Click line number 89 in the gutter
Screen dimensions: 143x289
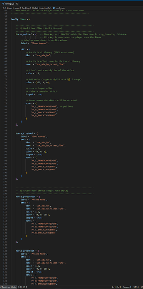point(6,133)
